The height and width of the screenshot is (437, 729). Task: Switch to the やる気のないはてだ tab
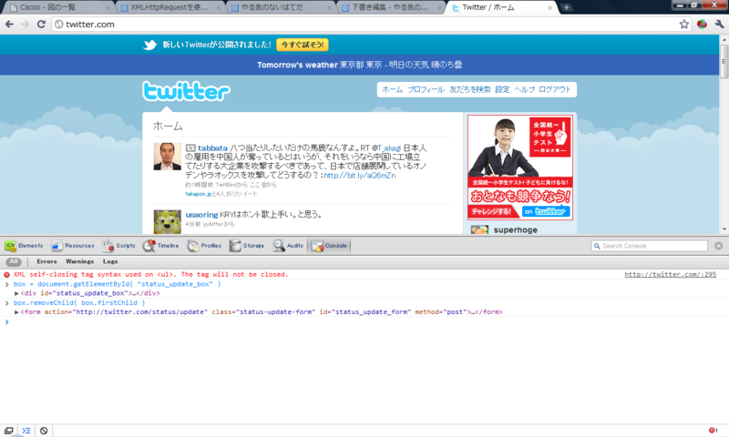click(x=280, y=7)
